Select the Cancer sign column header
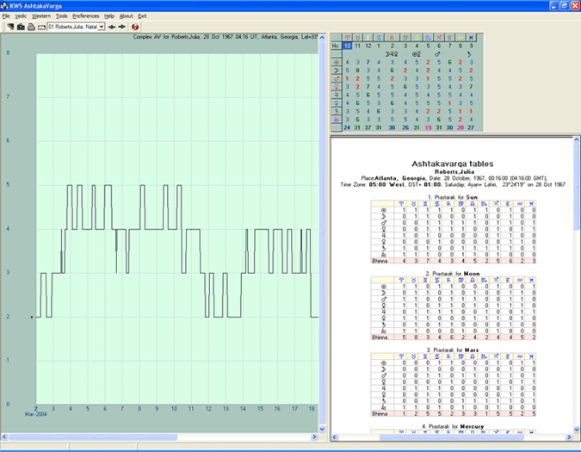This screenshot has width=581, height=452. [379, 37]
